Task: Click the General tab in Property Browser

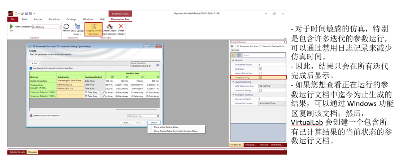Action: pos(235,50)
